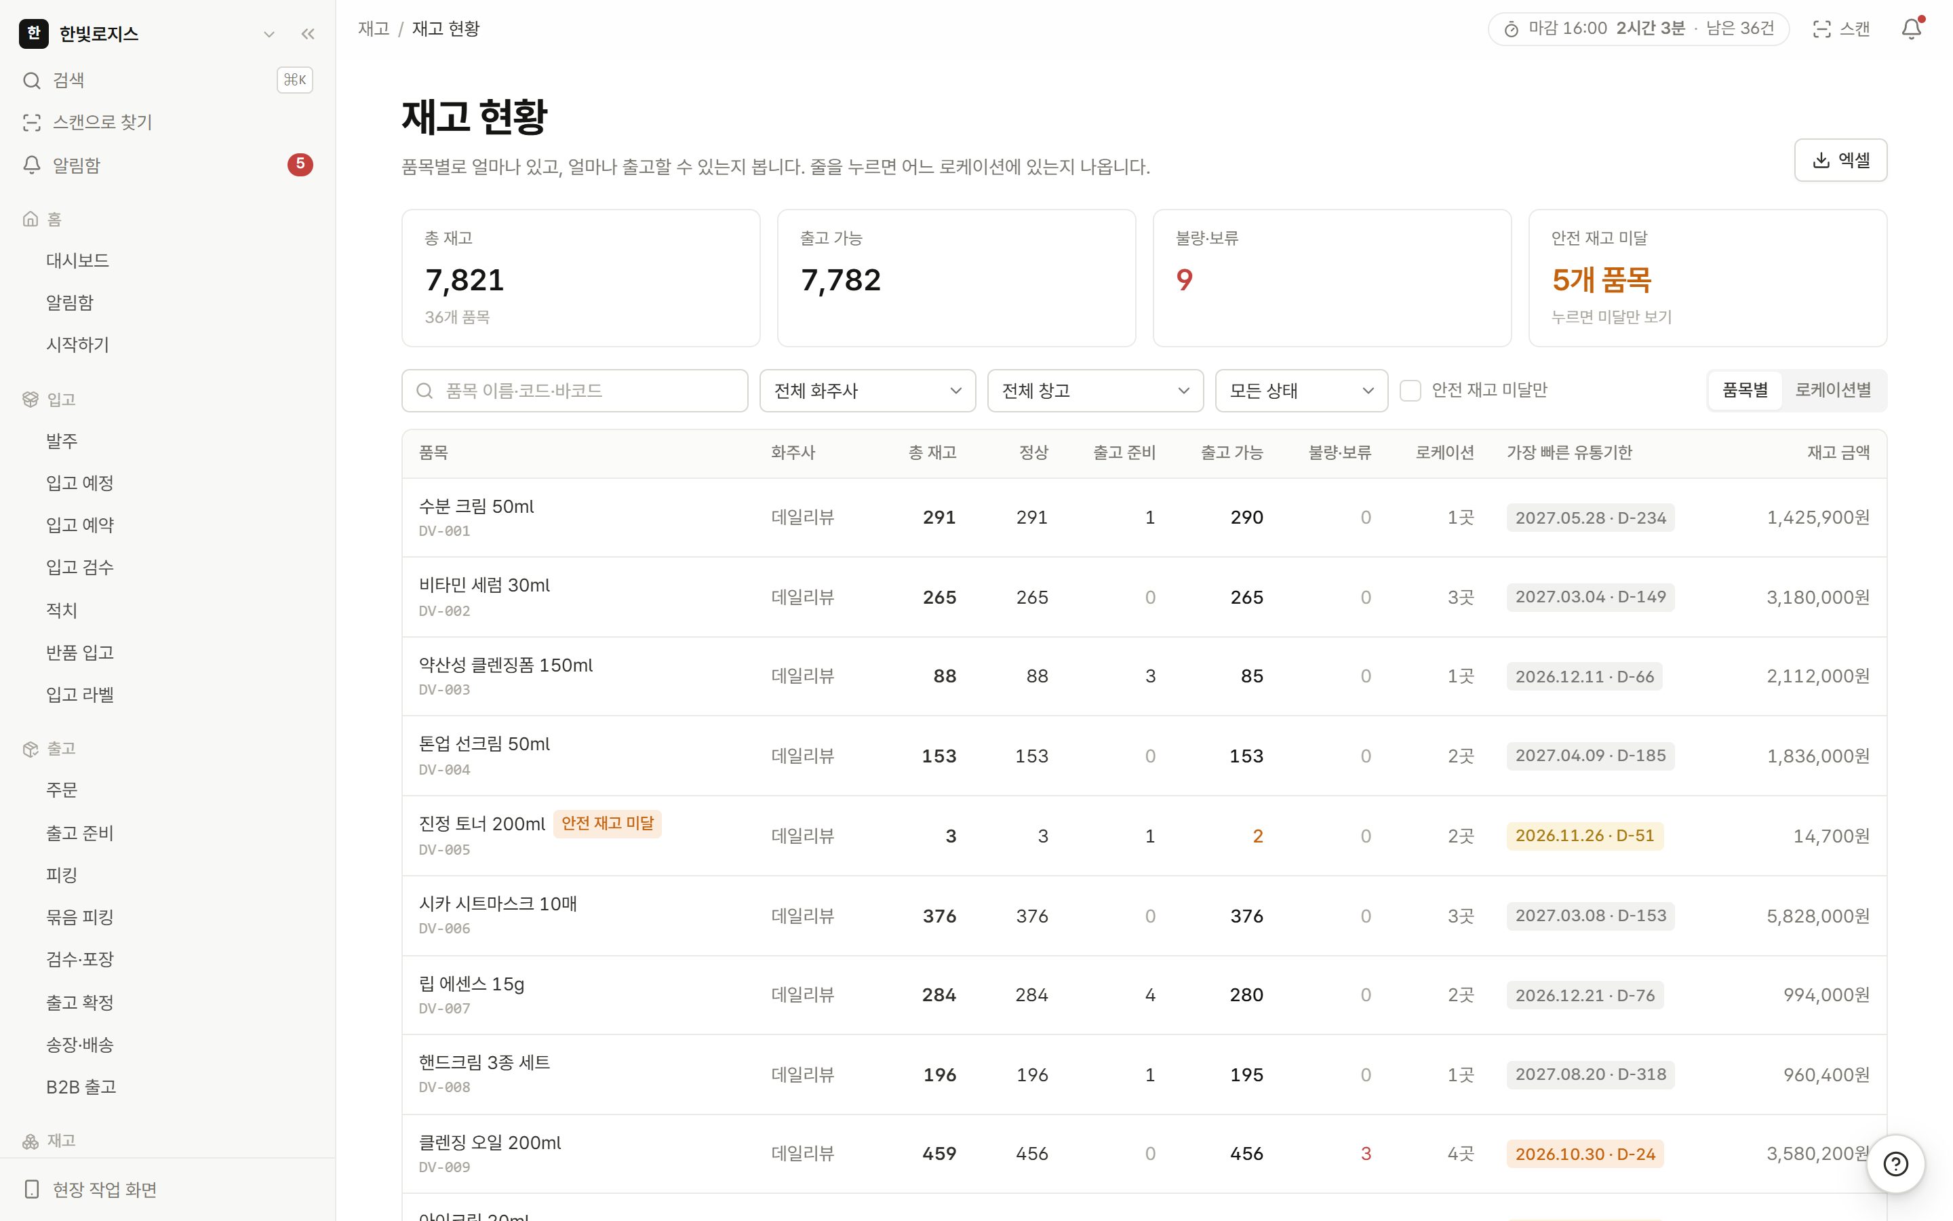
Task: Click the download icon on 엑셀 button
Action: (x=1821, y=160)
